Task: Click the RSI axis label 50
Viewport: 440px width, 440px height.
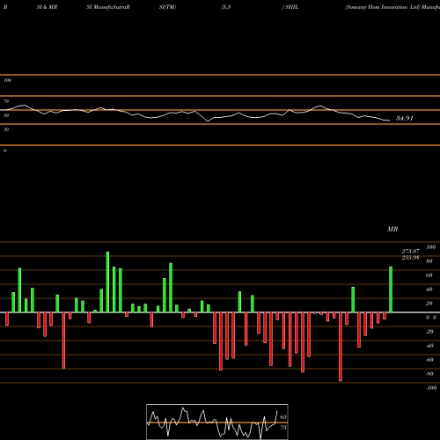Action: (x=6, y=115)
